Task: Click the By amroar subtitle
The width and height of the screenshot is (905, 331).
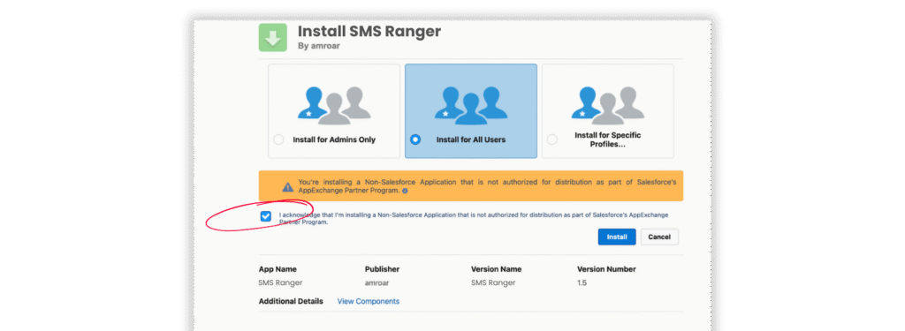Action: coord(318,46)
